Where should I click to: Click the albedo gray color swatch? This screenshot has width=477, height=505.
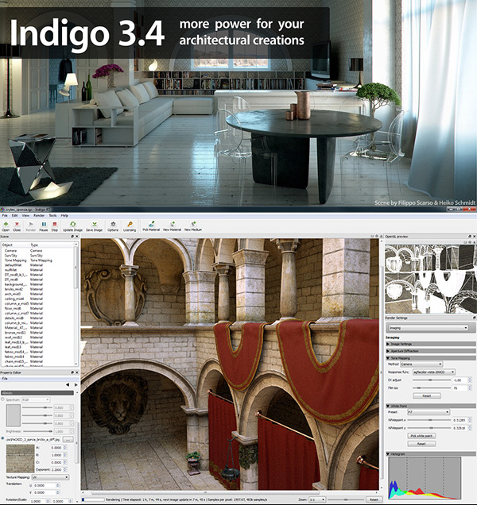coord(14,415)
